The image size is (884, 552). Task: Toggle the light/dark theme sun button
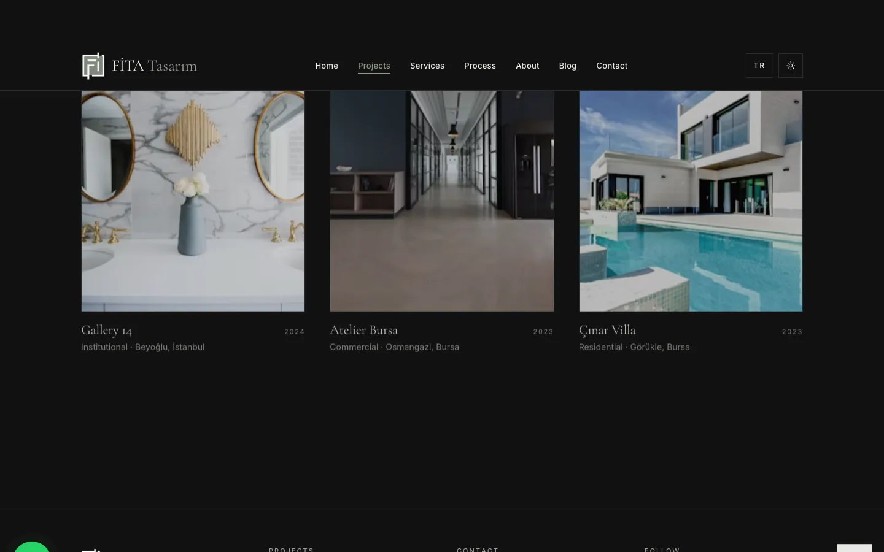(x=791, y=66)
